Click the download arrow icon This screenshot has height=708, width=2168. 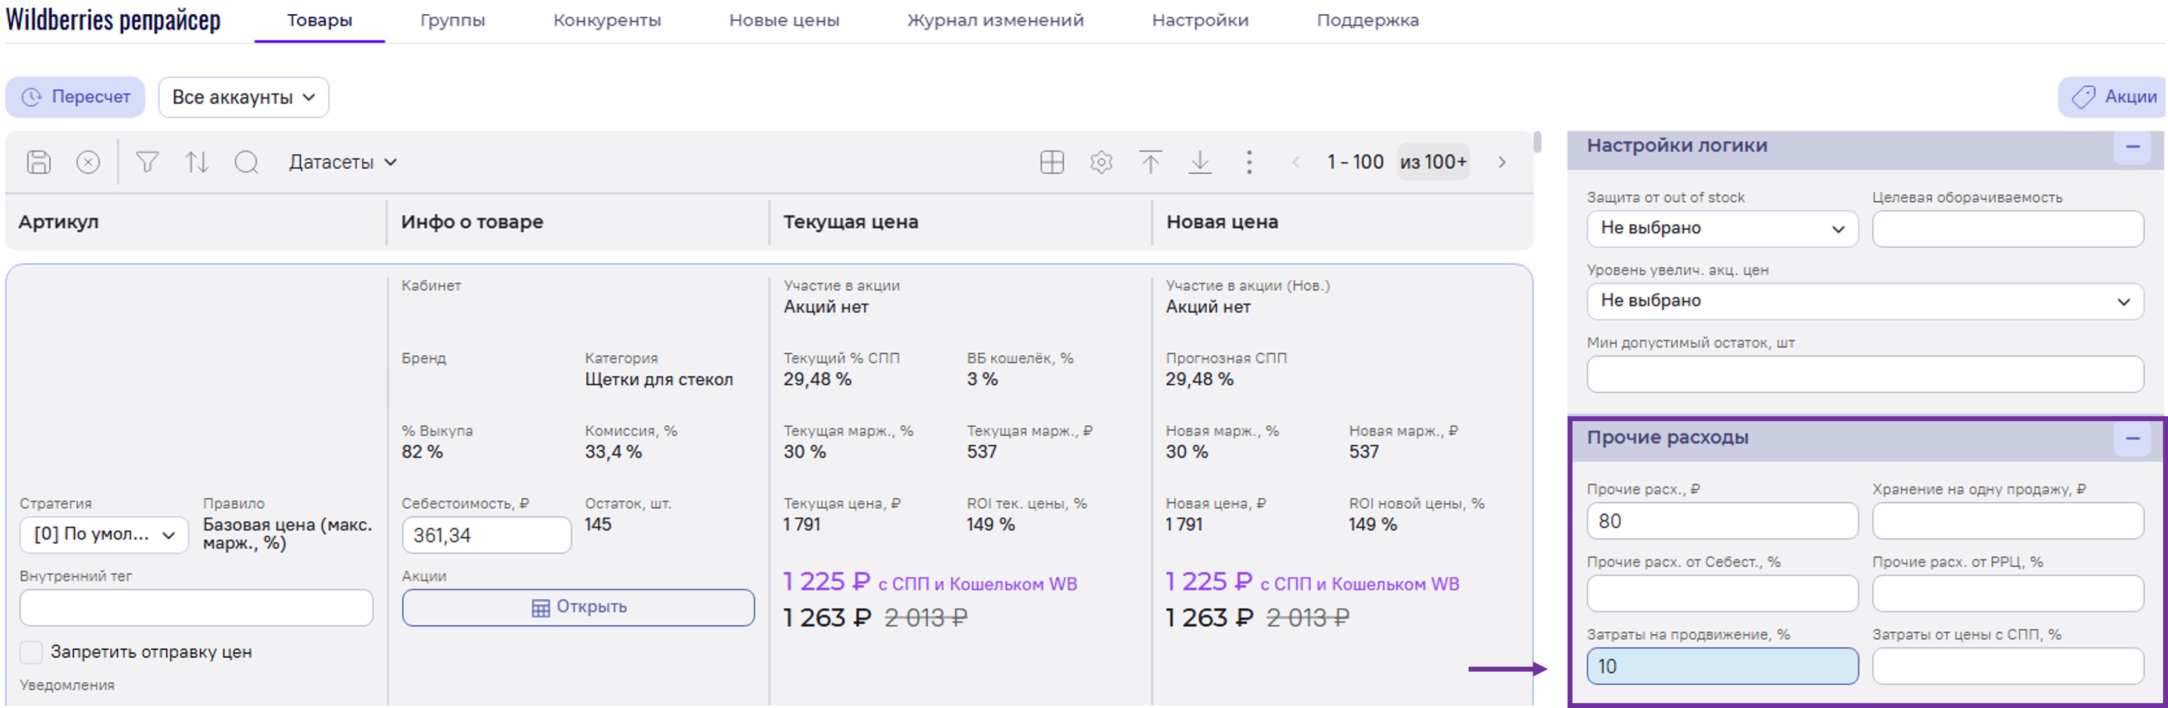(x=1199, y=161)
